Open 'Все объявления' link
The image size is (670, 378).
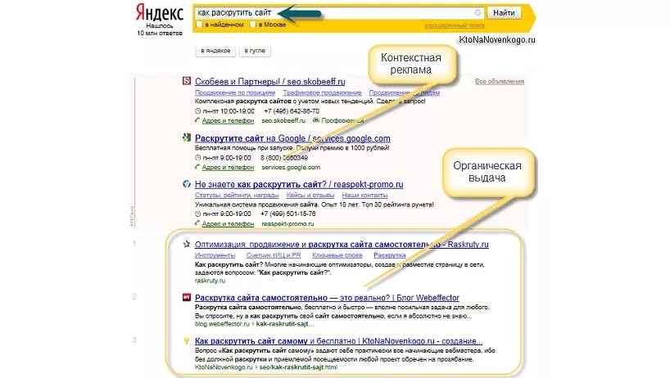tap(500, 81)
